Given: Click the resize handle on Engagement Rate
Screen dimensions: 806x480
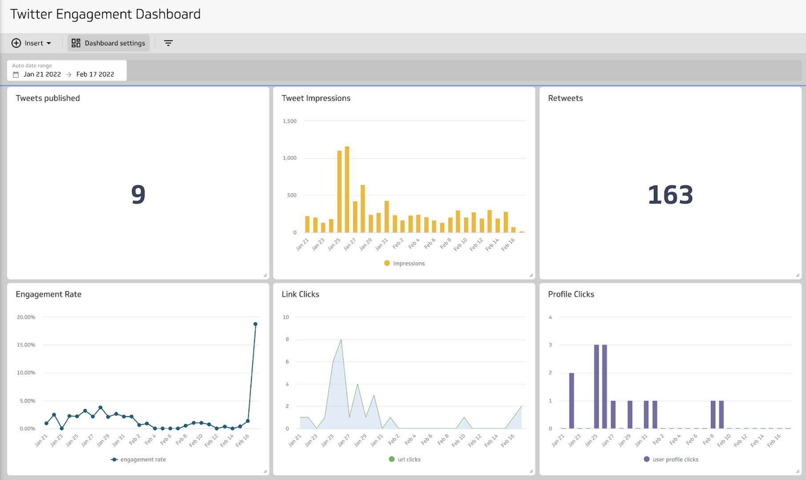Looking at the screenshot, I should (x=265, y=472).
